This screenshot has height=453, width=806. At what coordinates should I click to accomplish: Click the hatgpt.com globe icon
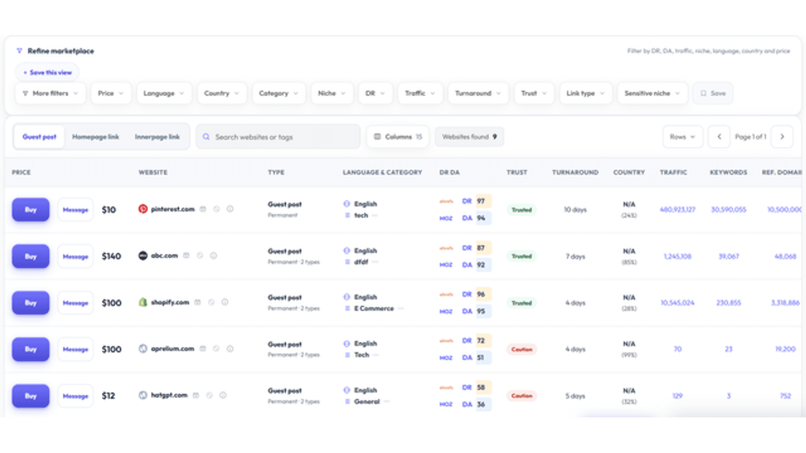(x=143, y=395)
